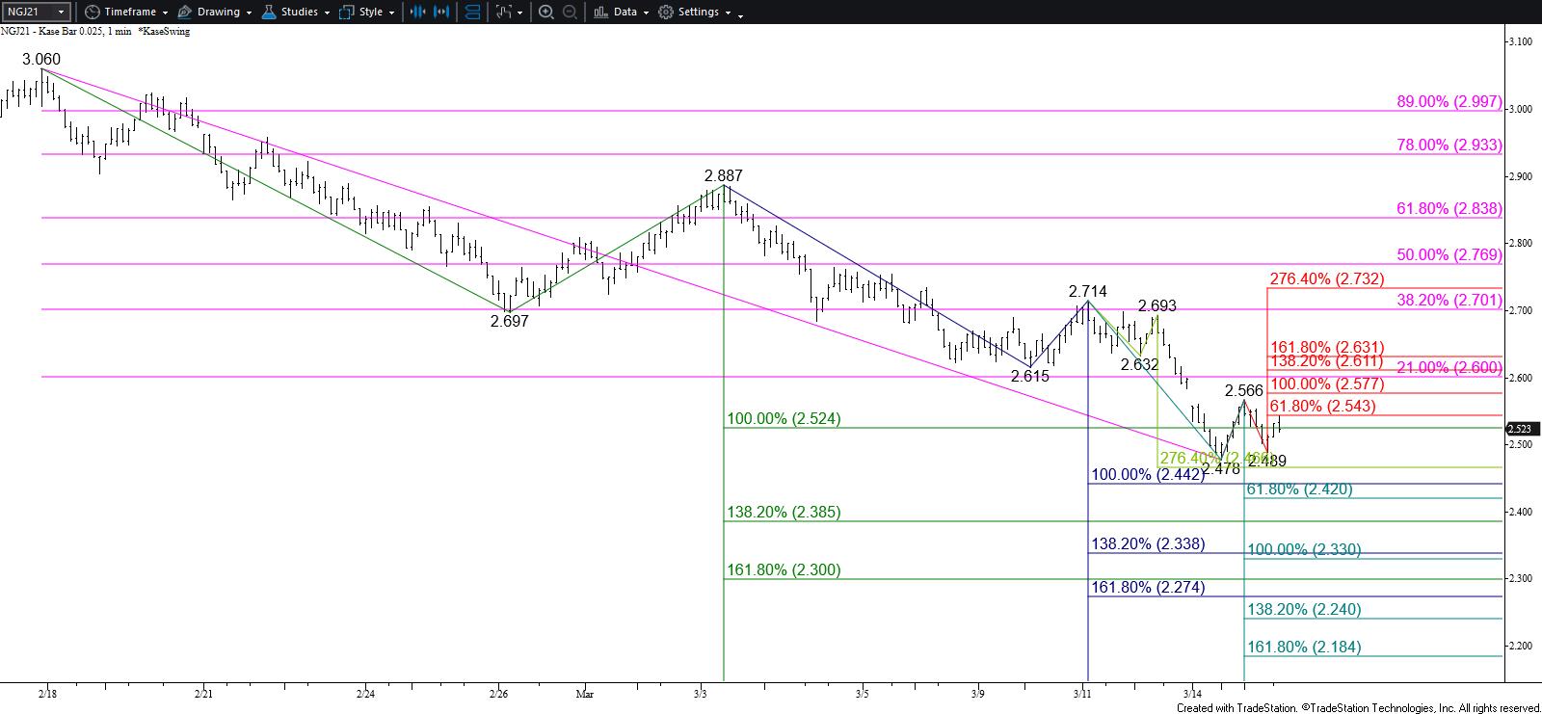Expand the Style dropdown
Screen dimensions: 1542x714
point(370,13)
